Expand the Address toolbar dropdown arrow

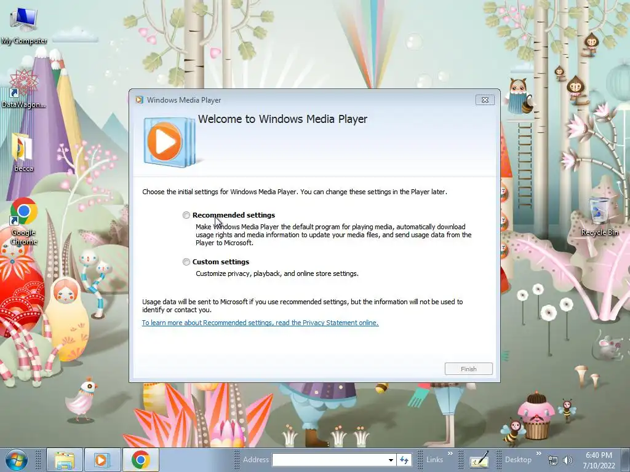(x=391, y=460)
